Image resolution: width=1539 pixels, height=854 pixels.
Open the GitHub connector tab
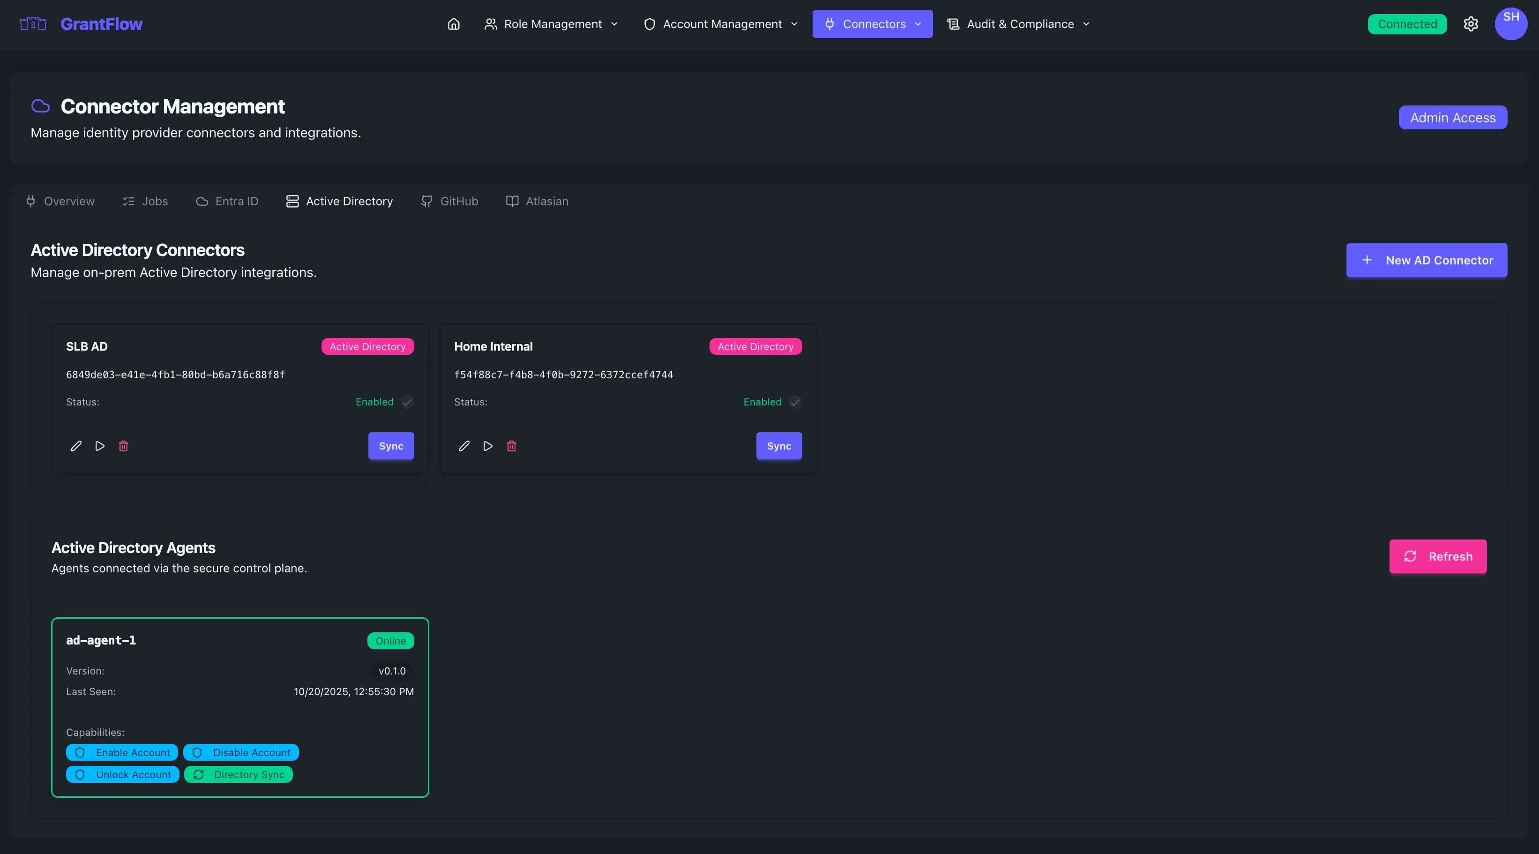click(449, 202)
